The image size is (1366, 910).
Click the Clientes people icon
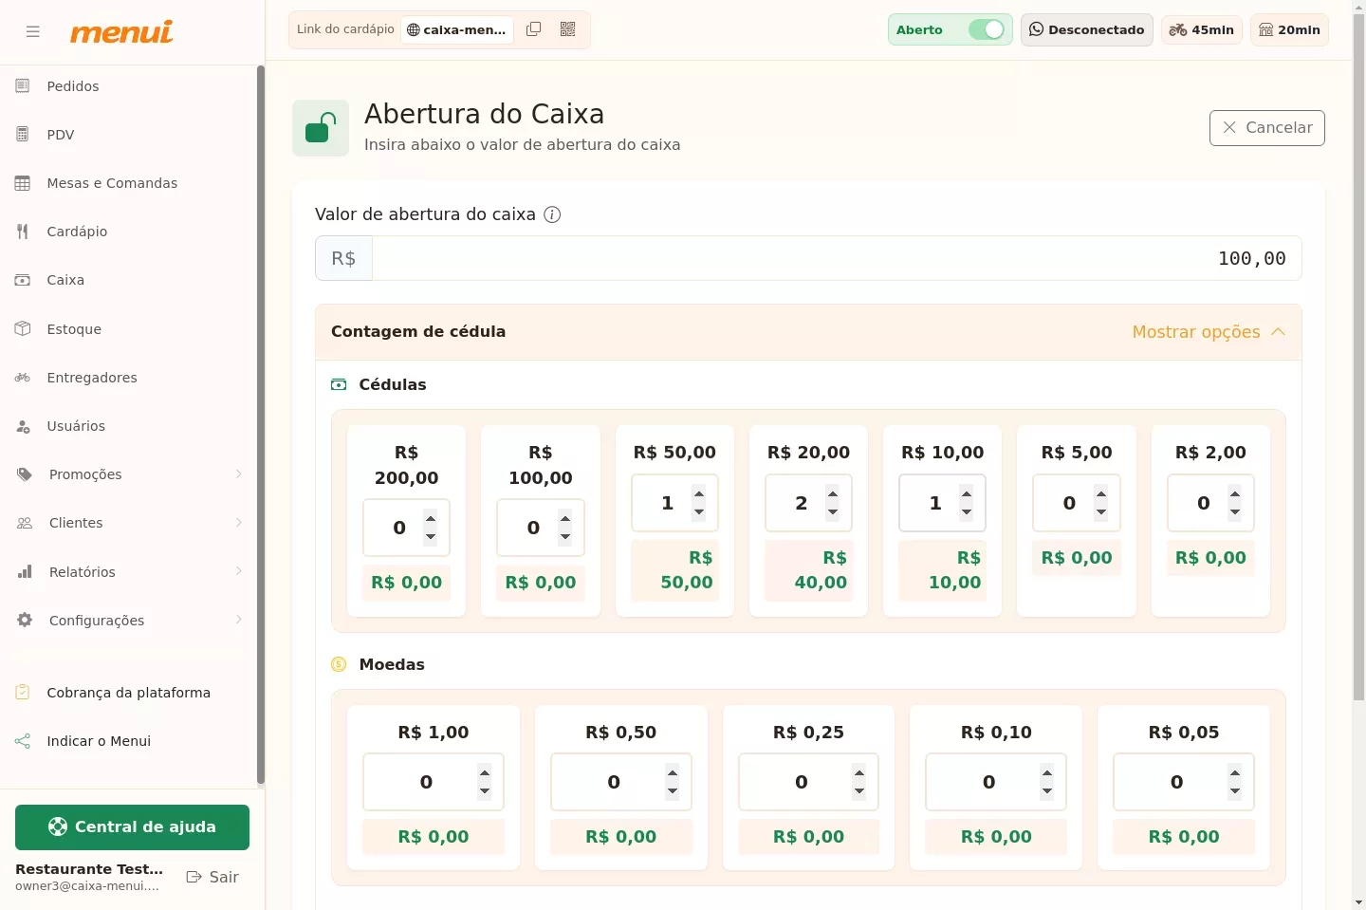tap(25, 523)
